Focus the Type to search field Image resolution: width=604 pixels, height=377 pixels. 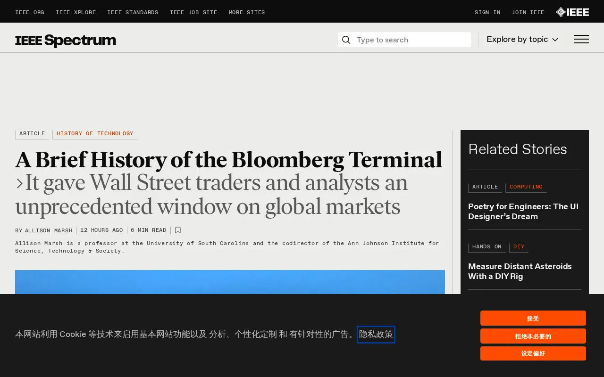404,40
